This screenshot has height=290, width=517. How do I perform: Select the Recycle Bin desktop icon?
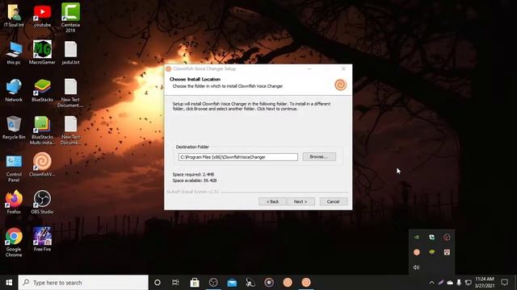(x=14, y=127)
